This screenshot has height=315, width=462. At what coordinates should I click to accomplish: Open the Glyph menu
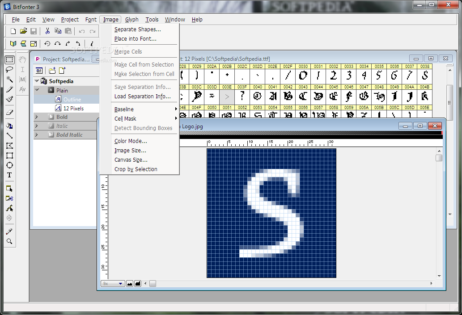click(x=131, y=19)
